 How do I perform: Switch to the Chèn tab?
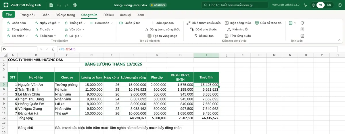[x=45, y=15]
